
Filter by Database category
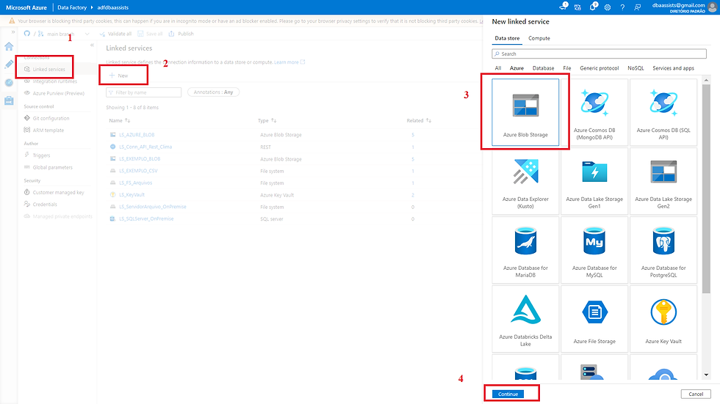[543, 68]
